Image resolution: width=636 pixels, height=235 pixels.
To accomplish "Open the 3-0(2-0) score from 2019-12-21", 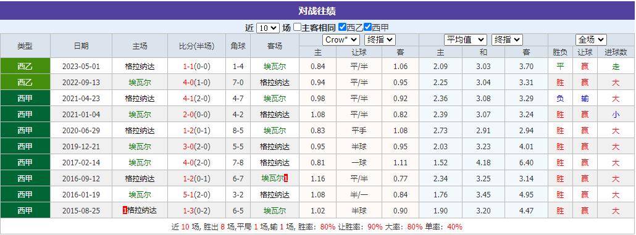I will tap(197, 147).
